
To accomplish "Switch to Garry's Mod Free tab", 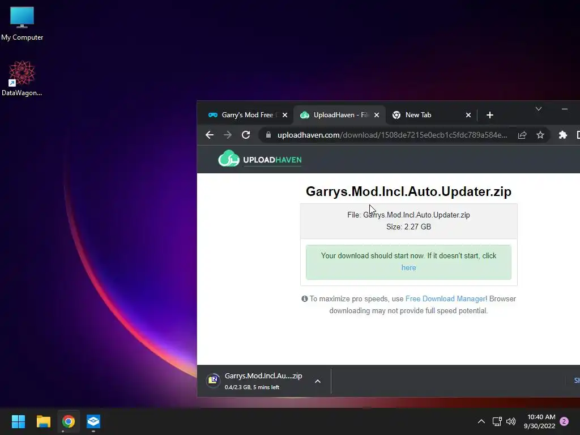I will pos(247,115).
